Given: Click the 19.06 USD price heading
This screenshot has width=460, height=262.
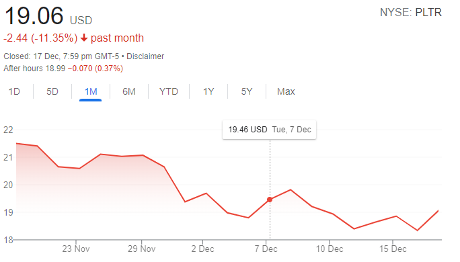Looking at the screenshot, I should [48, 16].
